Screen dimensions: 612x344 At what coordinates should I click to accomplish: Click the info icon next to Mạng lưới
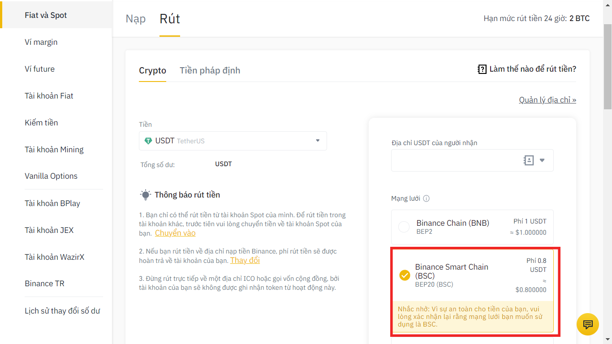(x=427, y=198)
